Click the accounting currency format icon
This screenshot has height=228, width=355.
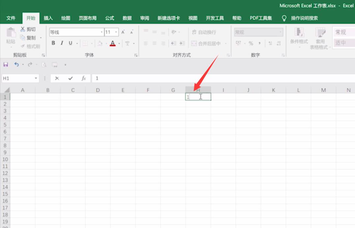tap(239, 43)
